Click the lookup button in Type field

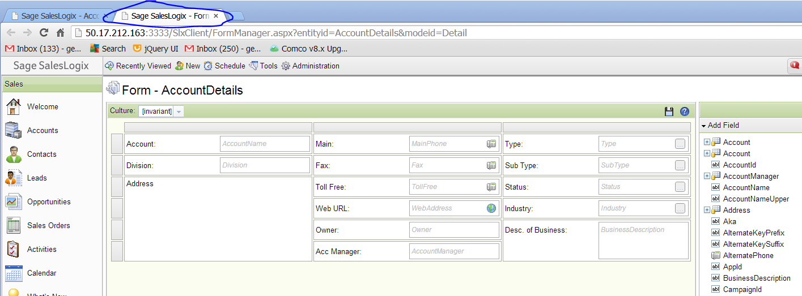coord(680,144)
